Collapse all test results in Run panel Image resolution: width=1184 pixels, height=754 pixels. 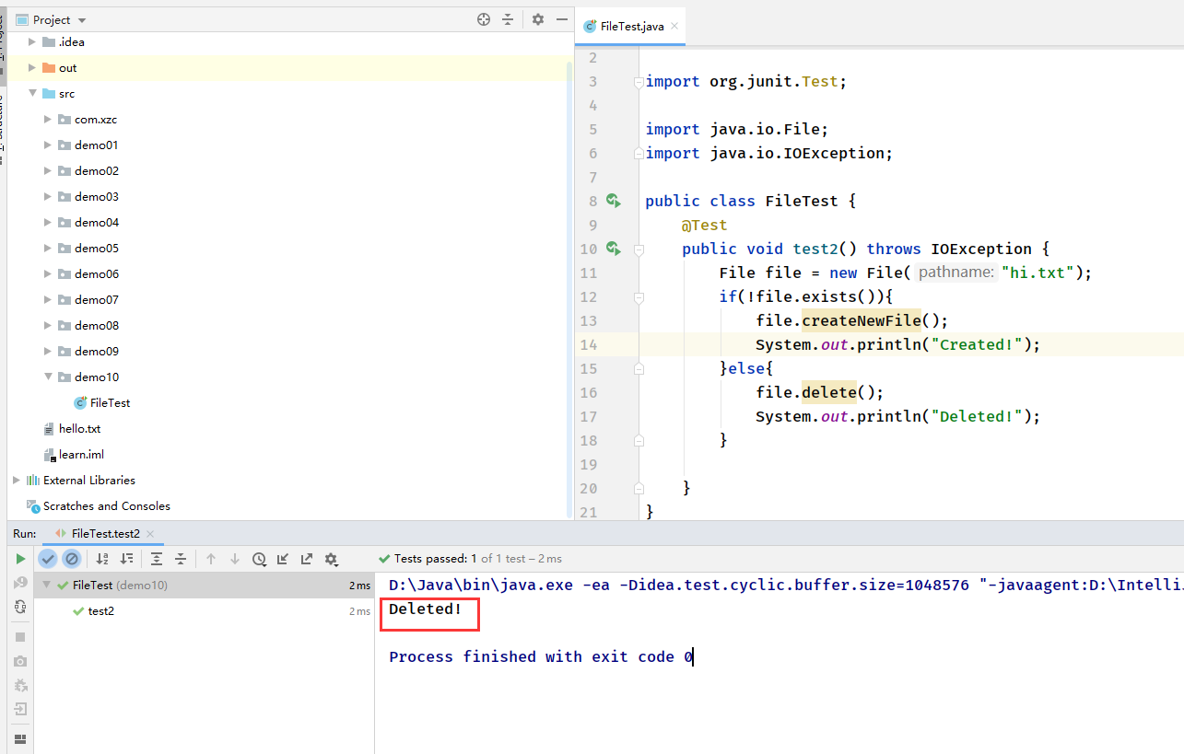[x=181, y=559]
